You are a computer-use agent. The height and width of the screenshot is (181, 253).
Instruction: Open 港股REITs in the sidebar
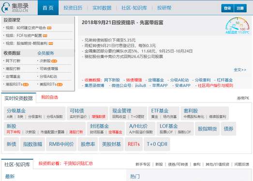(14, 84)
